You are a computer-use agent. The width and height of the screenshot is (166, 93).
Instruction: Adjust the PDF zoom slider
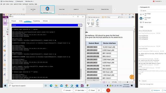127,82
